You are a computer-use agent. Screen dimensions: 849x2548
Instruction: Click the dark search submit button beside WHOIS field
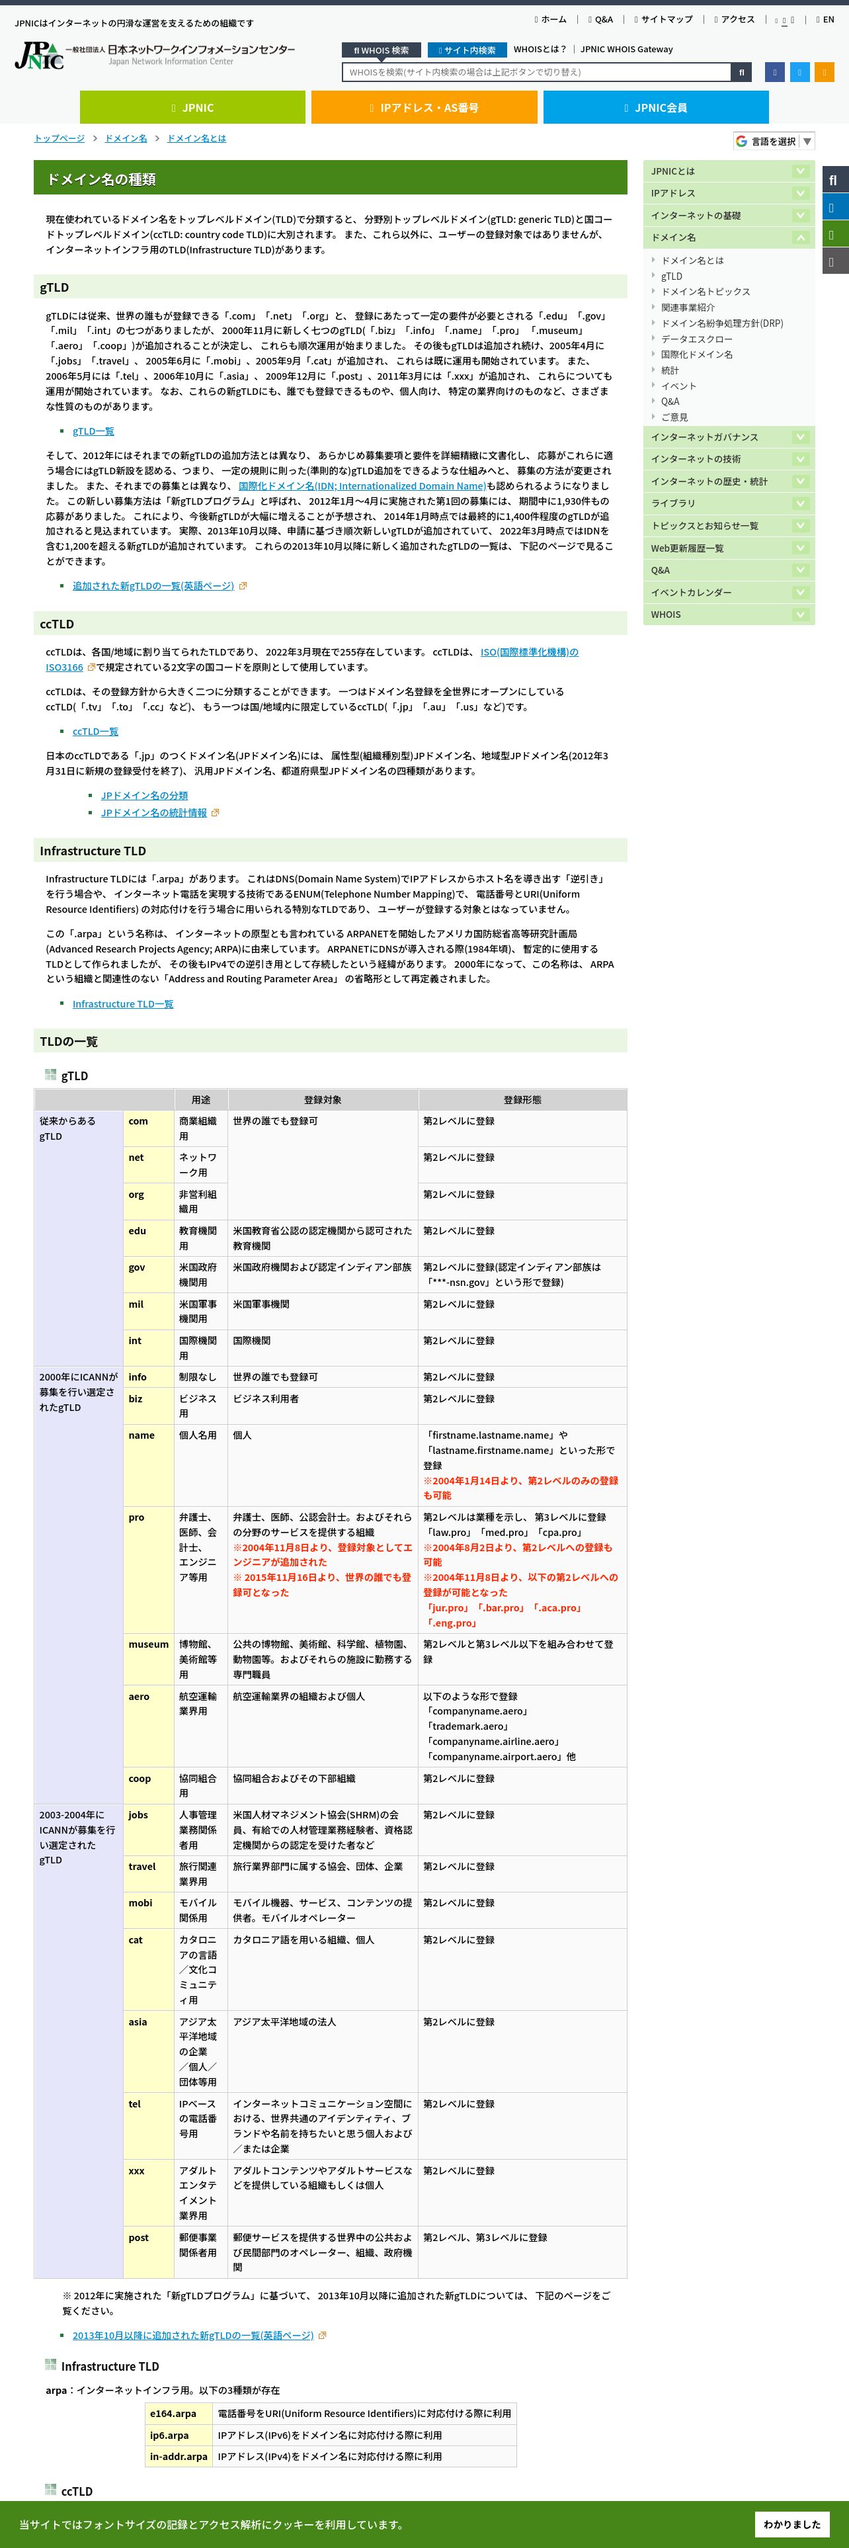(741, 72)
